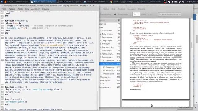This screenshot has height=111, width=198.
Task: Click 'coroutine.resume(producer)' in the editor
Action: pyautogui.click(x=47, y=89)
